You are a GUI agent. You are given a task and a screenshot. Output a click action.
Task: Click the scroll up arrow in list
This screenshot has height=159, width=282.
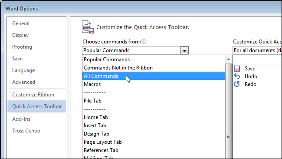click(x=229, y=59)
